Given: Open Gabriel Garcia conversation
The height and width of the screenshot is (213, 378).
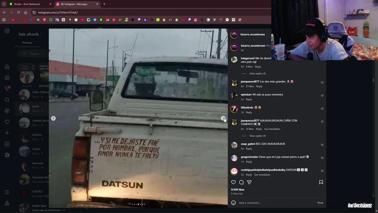Looking at the screenshot, I should click(32, 122).
